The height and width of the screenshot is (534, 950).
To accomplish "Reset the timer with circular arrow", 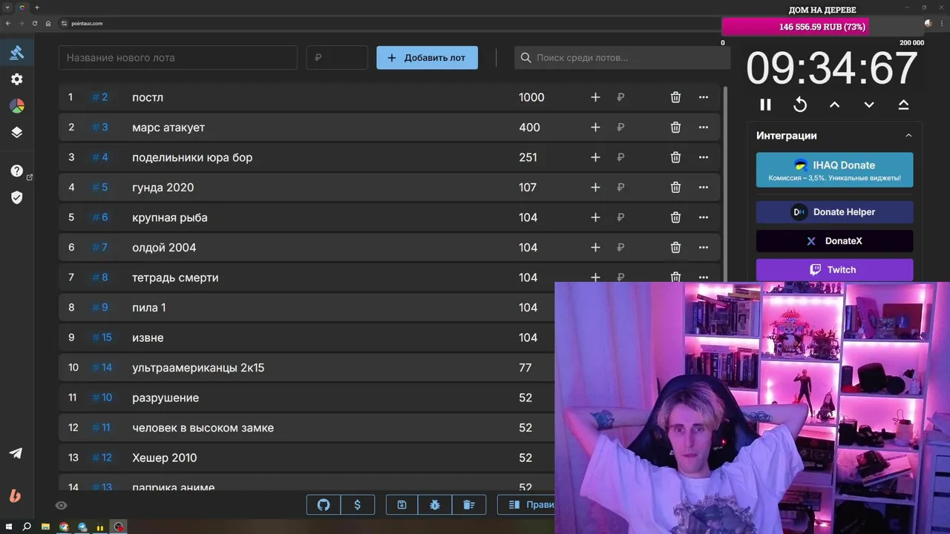I will pos(800,105).
